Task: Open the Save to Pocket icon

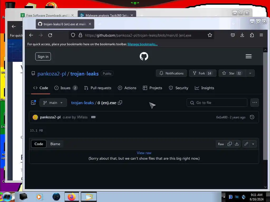Action: click(x=233, y=35)
